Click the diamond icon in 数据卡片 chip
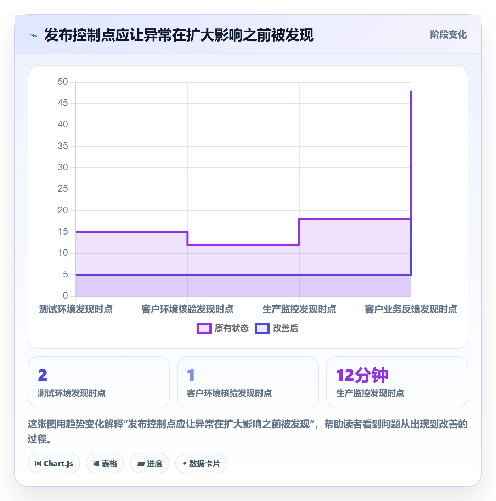Image resolution: width=496 pixels, height=501 pixels. coord(185,463)
